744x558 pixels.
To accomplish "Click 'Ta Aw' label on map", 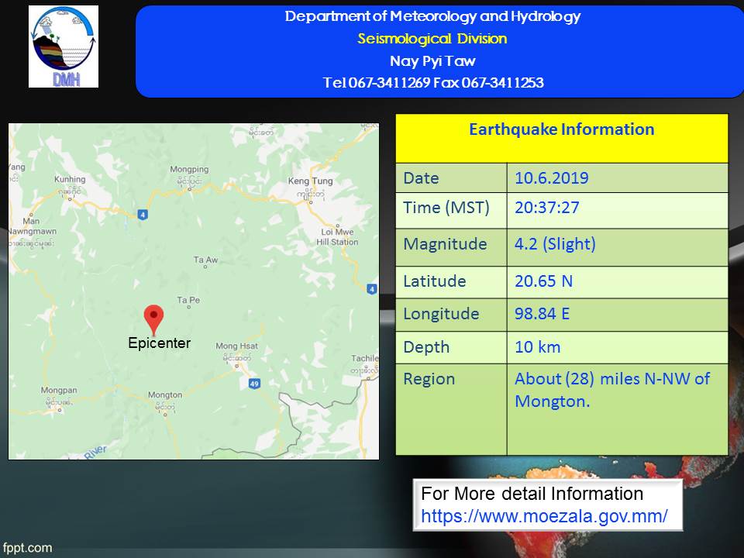I will point(205,260).
